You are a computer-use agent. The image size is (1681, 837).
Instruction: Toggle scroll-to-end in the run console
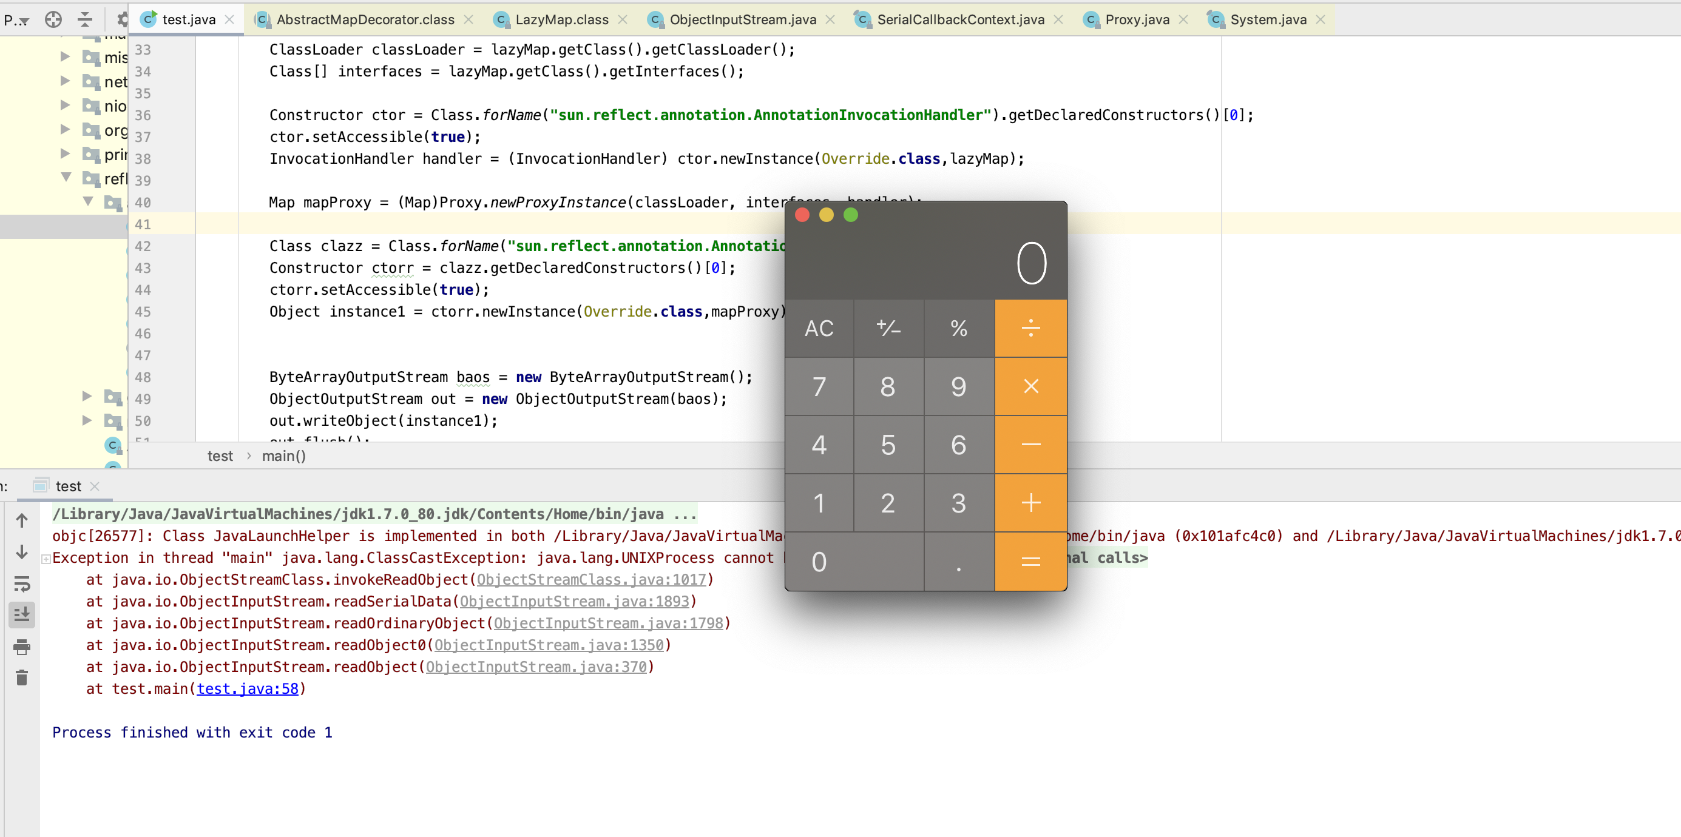(x=21, y=614)
